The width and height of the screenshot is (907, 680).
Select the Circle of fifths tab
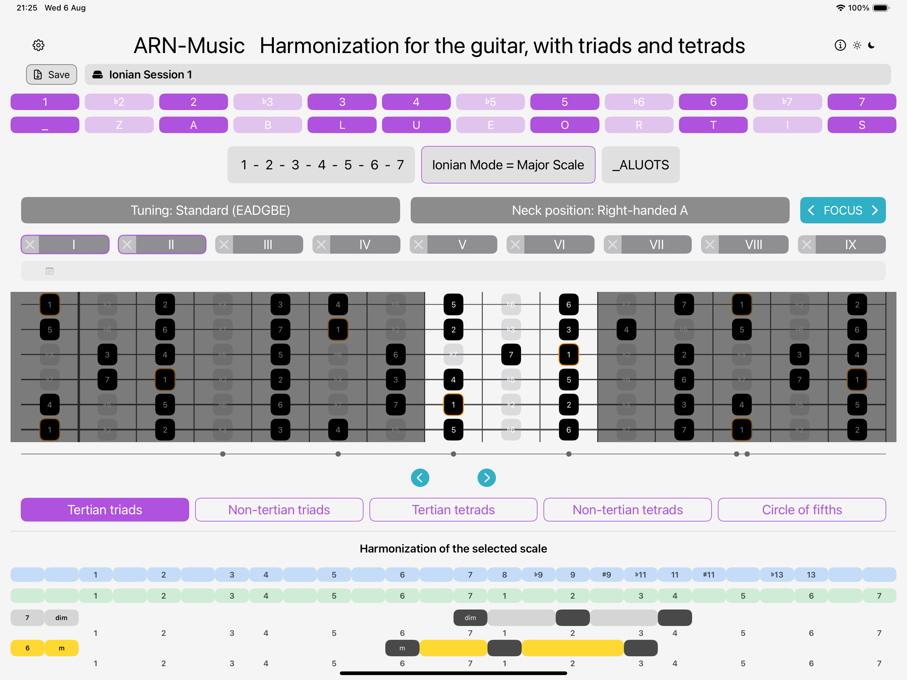pos(802,509)
